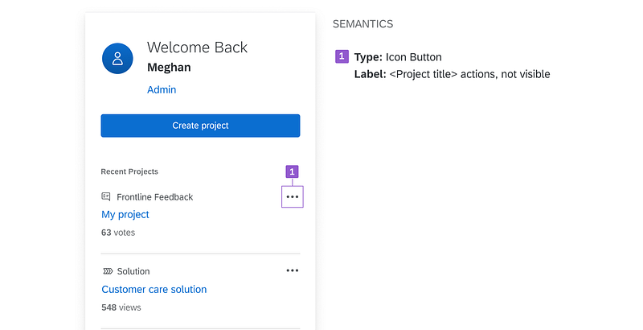Viewport: 643px width, 330px height.
Task: Click the Frontline Feedback project type icon
Action: pyautogui.click(x=106, y=196)
